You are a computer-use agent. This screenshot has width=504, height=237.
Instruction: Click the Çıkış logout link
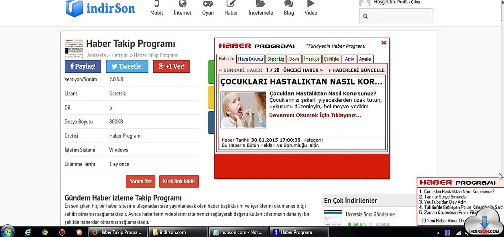pyautogui.click(x=416, y=2)
